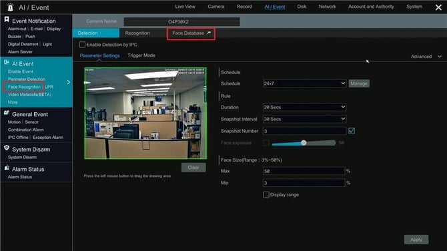This screenshot has width=447, height=251.
Task: Open Alarm Status sub-item
Action: (x=20, y=177)
